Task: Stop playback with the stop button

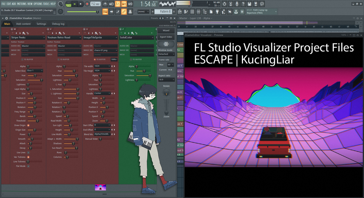Action: click(80, 4)
